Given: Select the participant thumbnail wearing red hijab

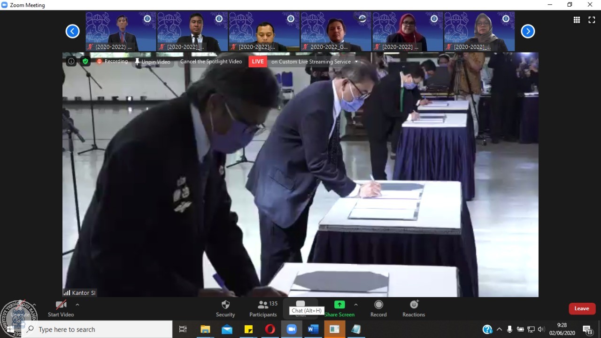Looking at the screenshot, I should [408, 31].
